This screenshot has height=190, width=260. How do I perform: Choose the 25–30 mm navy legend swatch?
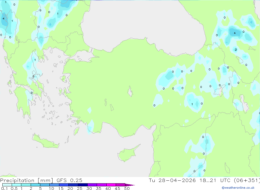pos(83,185)
